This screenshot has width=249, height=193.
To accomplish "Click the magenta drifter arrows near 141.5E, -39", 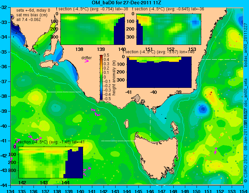I will click(95, 112).
